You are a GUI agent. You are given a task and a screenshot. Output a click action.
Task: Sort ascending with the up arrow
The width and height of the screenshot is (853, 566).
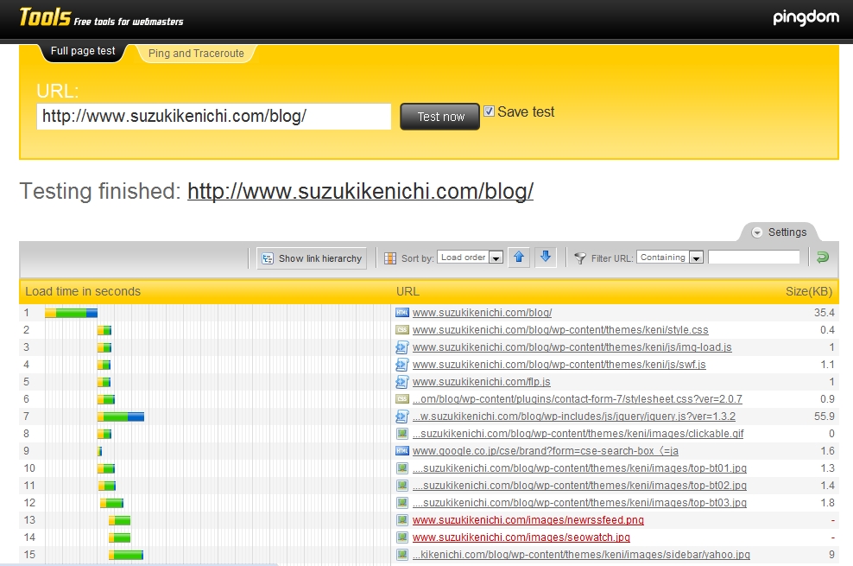point(519,257)
